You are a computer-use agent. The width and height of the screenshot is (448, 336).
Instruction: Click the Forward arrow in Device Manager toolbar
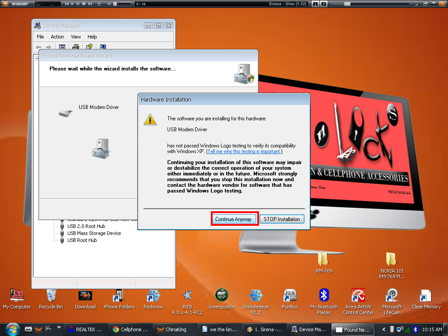click(49, 47)
